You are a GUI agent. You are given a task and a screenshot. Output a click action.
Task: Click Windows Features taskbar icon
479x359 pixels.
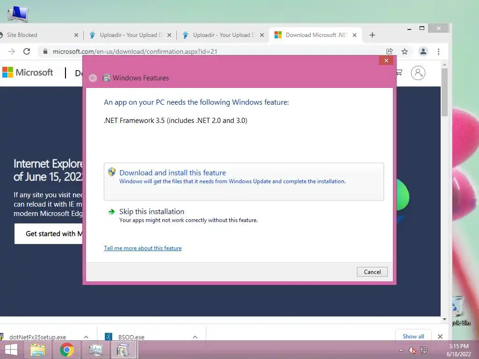click(x=123, y=350)
